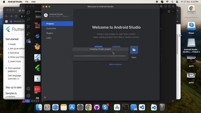
Task: Open Notes from the Dock
Action: click(64, 107)
